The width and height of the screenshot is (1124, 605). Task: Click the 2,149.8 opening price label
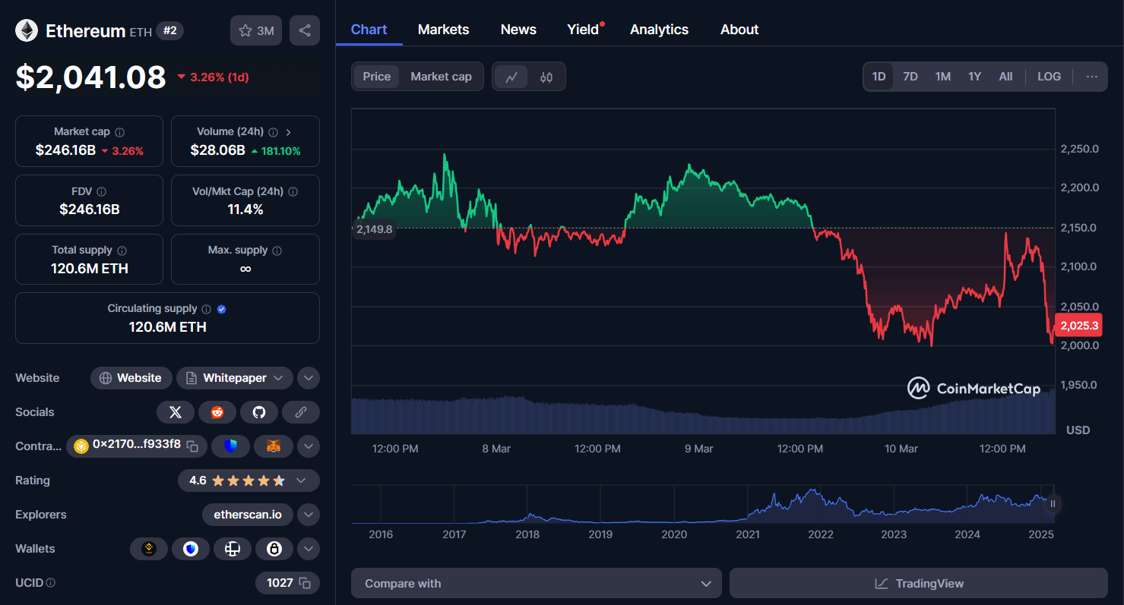pyautogui.click(x=374, y=229)
